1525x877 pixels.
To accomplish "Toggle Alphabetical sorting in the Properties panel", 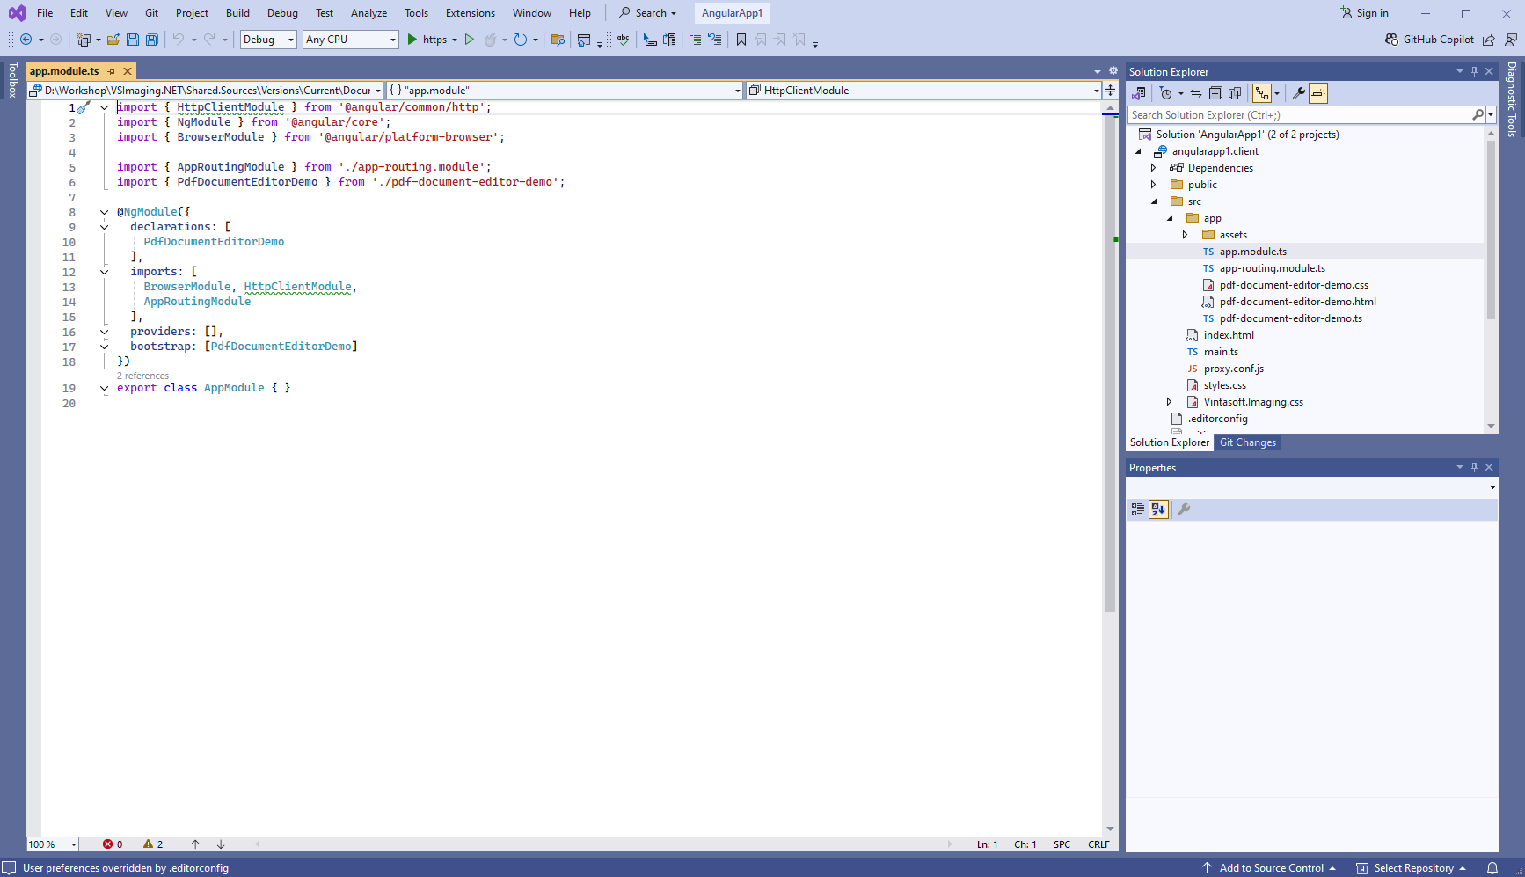I will point(1158,509).
